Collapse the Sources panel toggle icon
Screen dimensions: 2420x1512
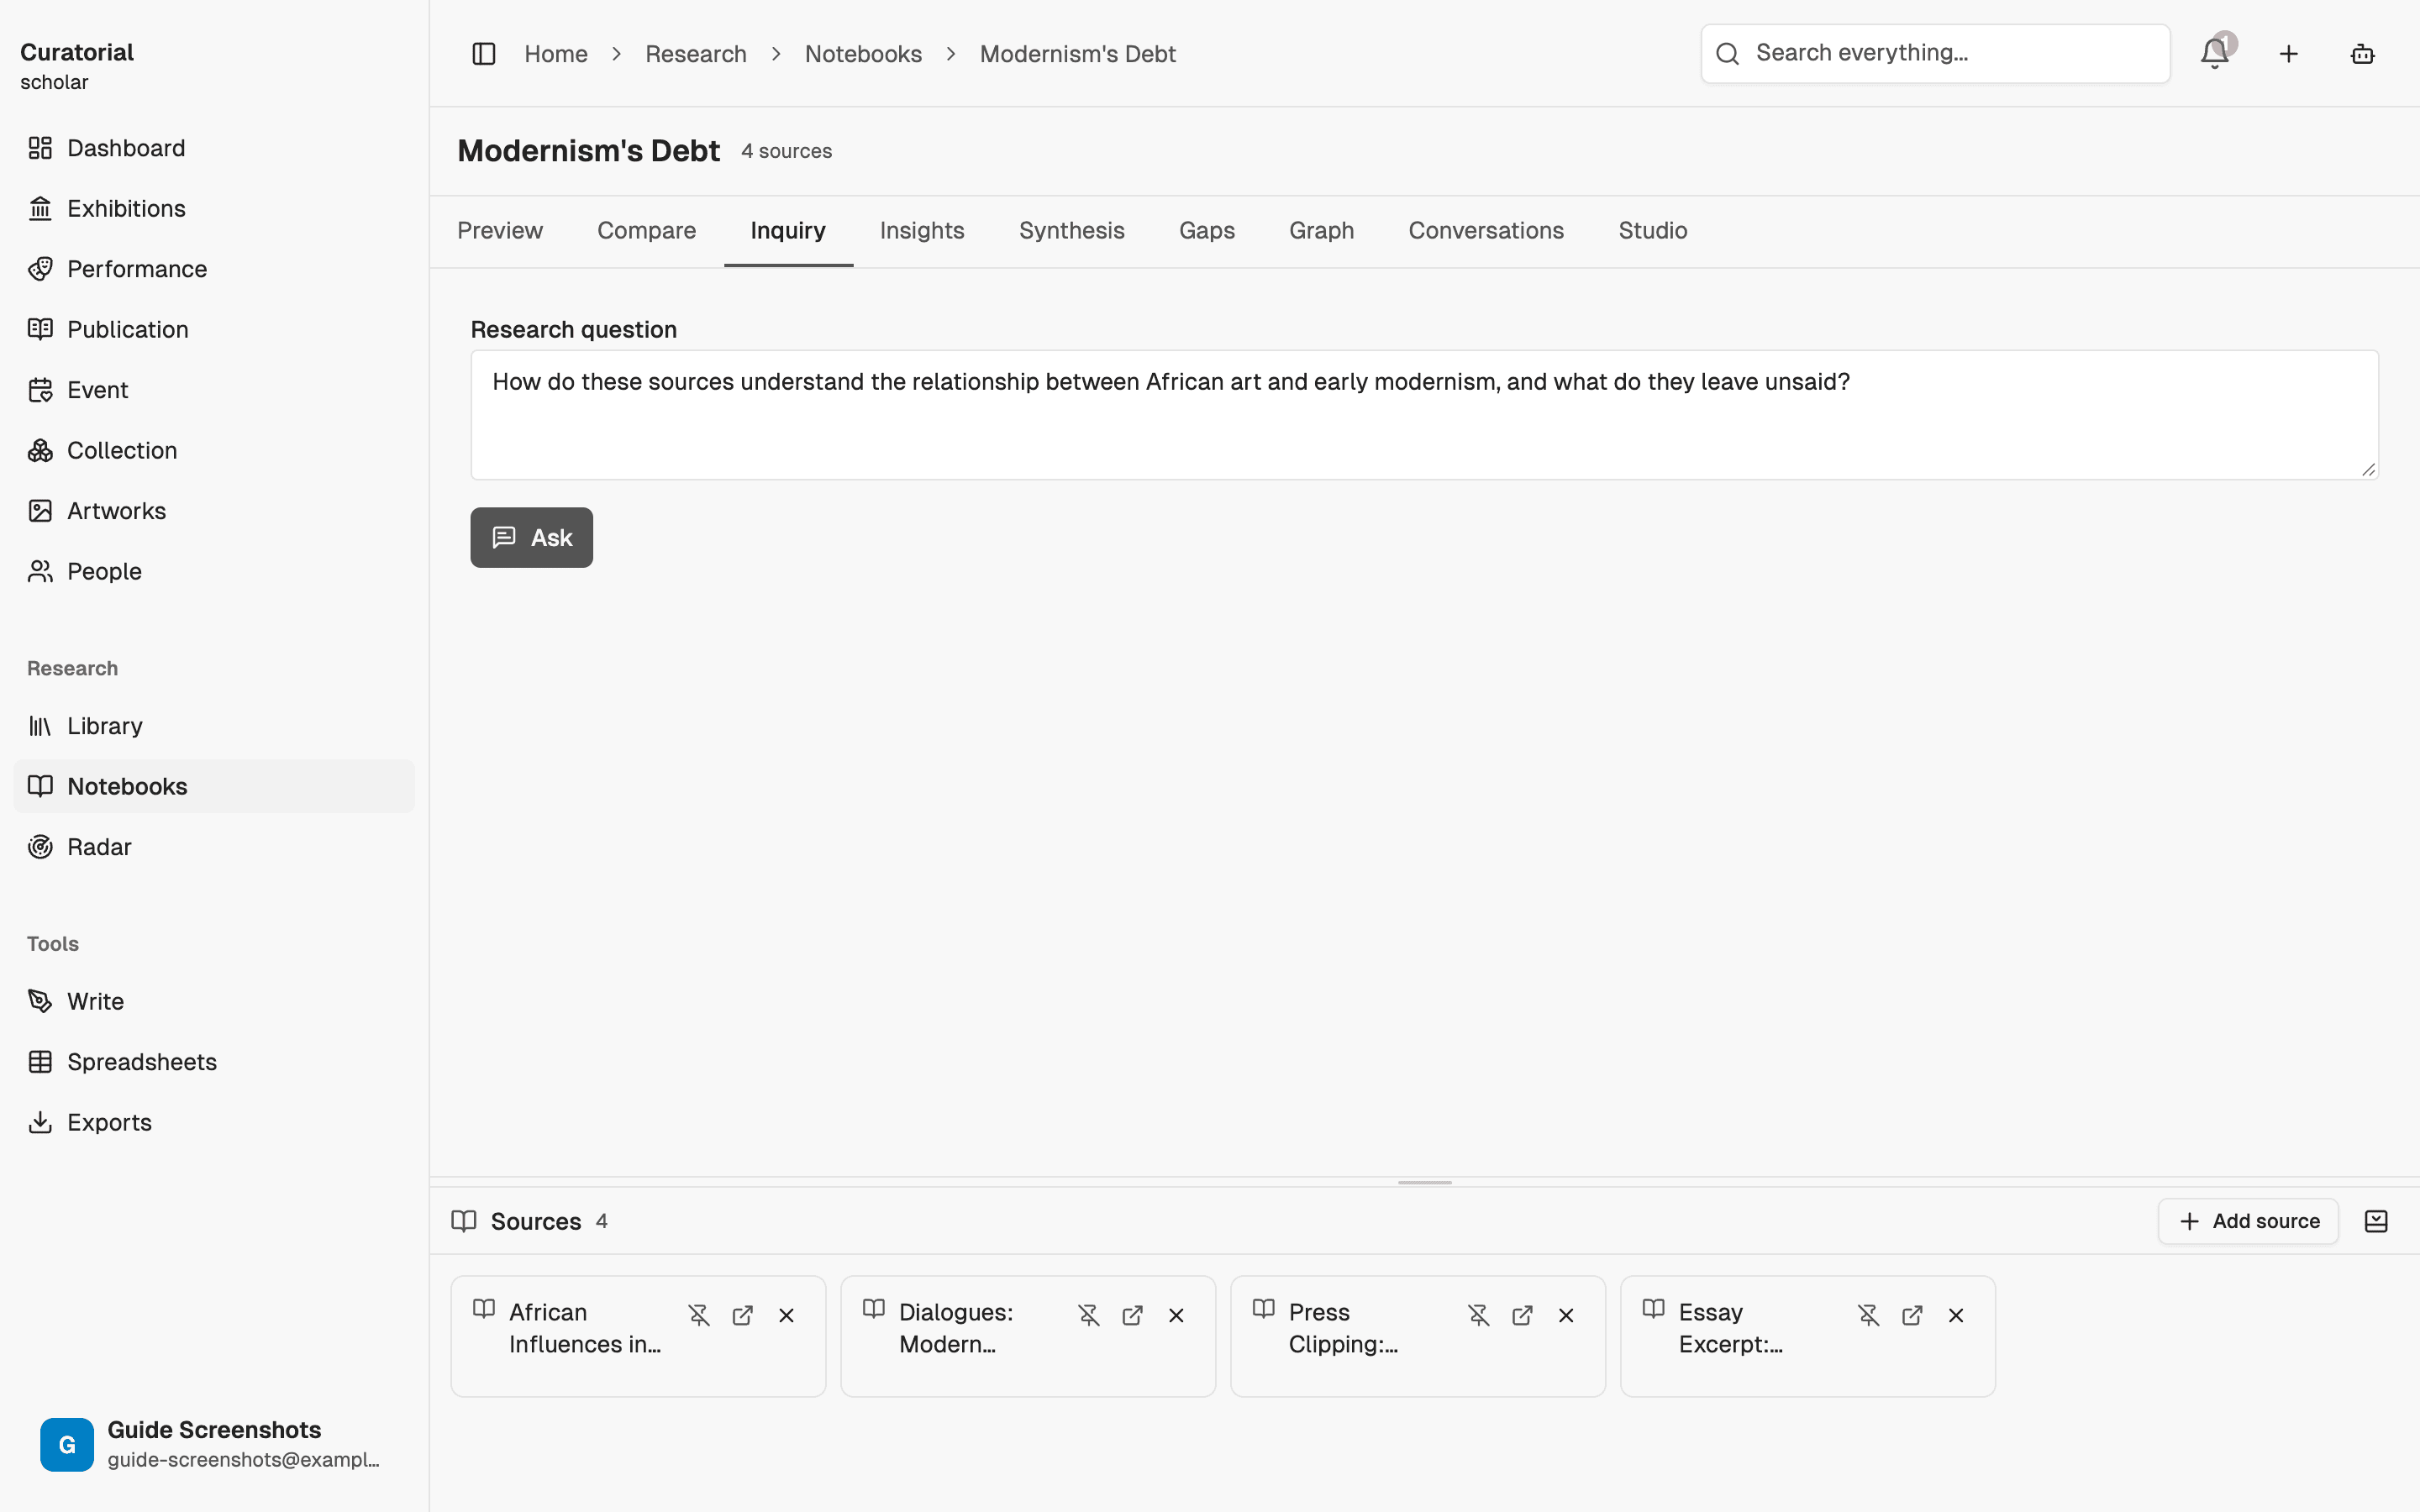tap(2376, 1221)
